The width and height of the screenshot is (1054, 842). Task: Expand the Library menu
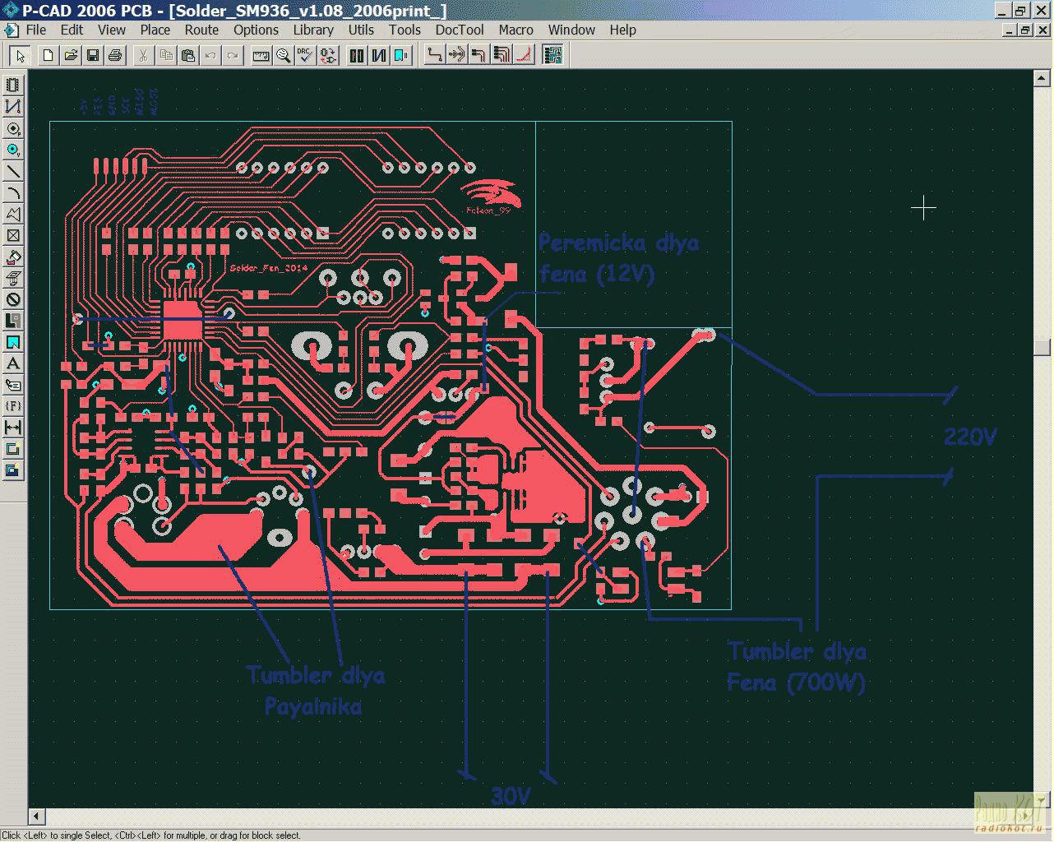[x=313, y=30]
